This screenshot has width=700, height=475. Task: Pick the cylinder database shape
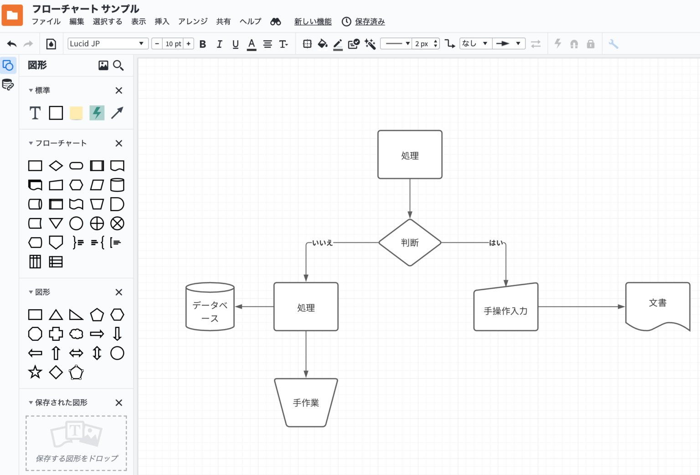coord(117,185)
